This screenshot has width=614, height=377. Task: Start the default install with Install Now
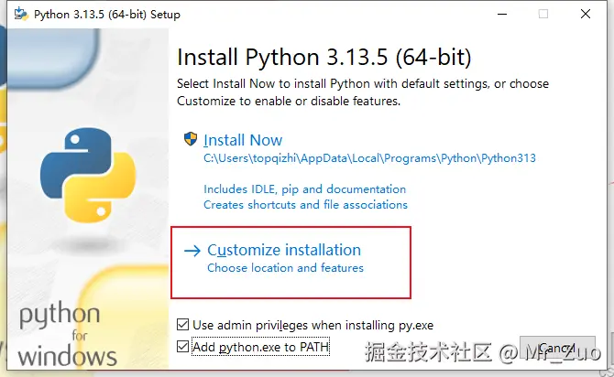pos(243,140)
